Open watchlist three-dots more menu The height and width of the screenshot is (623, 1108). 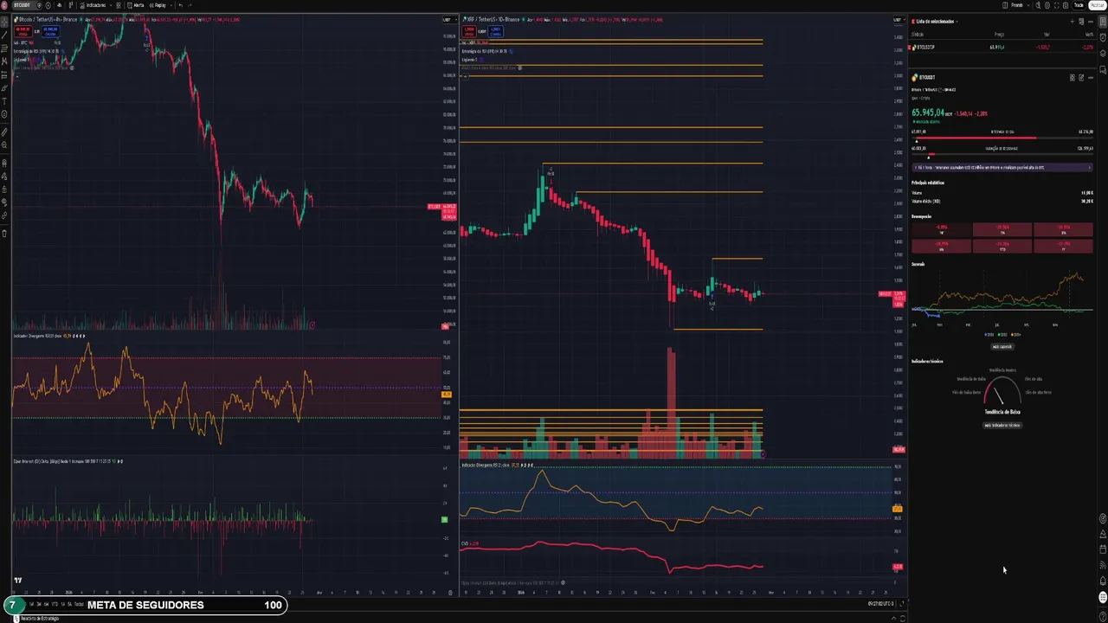pyautogui.click(x=1091, y=22)
